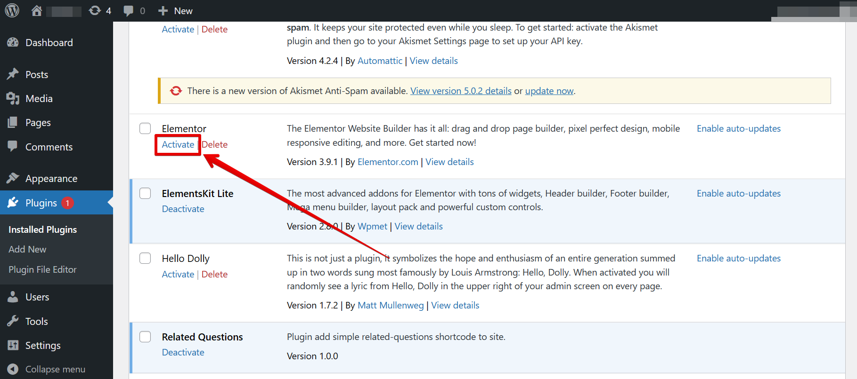Image resolution: width=857 pixels, height=379 pixels.
Task: Open the comments bubble icon in toolbar
Action: tap(128, 10)
